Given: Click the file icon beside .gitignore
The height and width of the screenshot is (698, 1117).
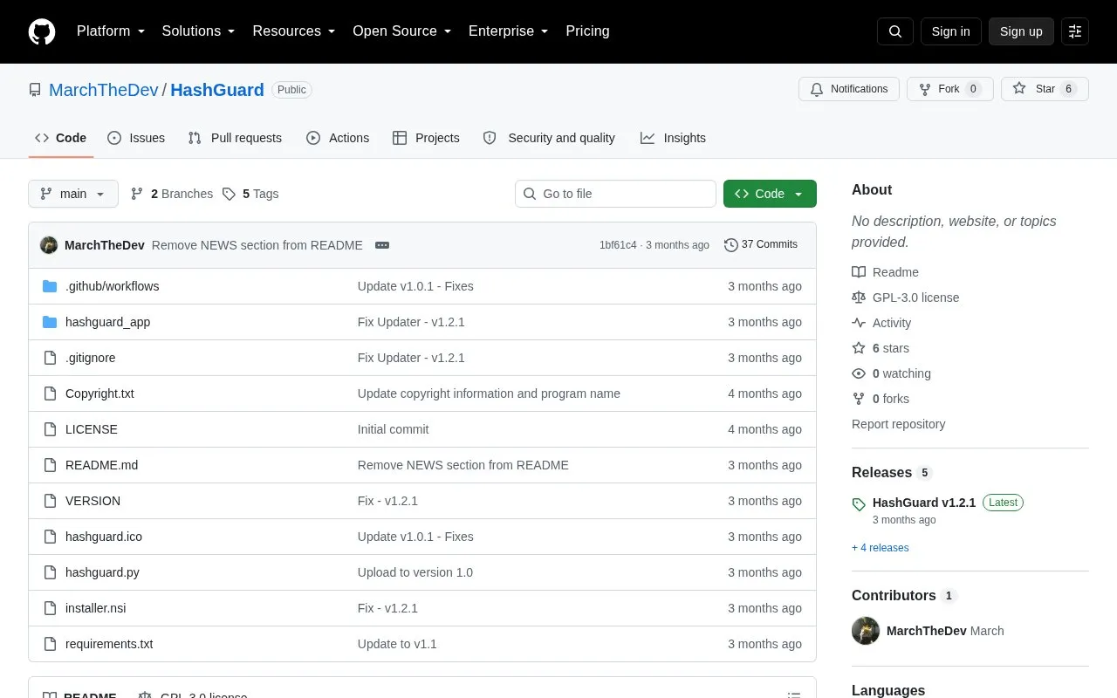Looking at the screenshot, I should (50, 358).
